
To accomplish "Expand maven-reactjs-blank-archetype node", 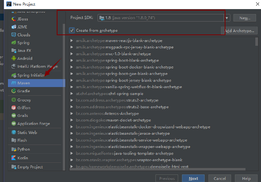I will (x=71, y=40).
